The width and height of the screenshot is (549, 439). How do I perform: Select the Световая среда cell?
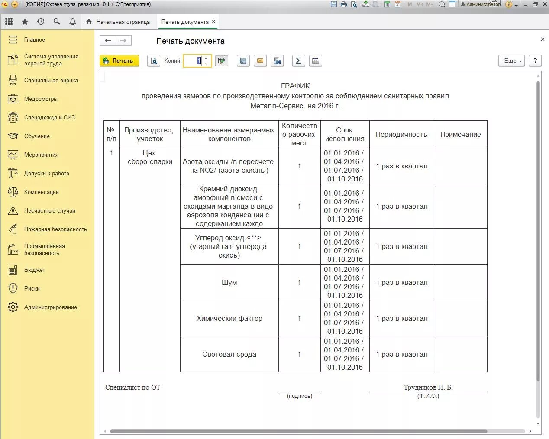pyautogui.click(x=229, y=354)
